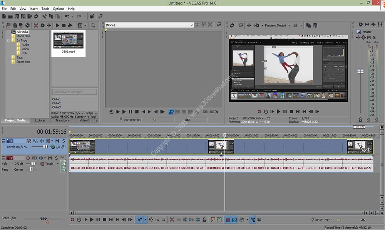The width and height of the screenshot is (385, 230).
Task: Select the Media Bins folder
Action: coord(23,36)
